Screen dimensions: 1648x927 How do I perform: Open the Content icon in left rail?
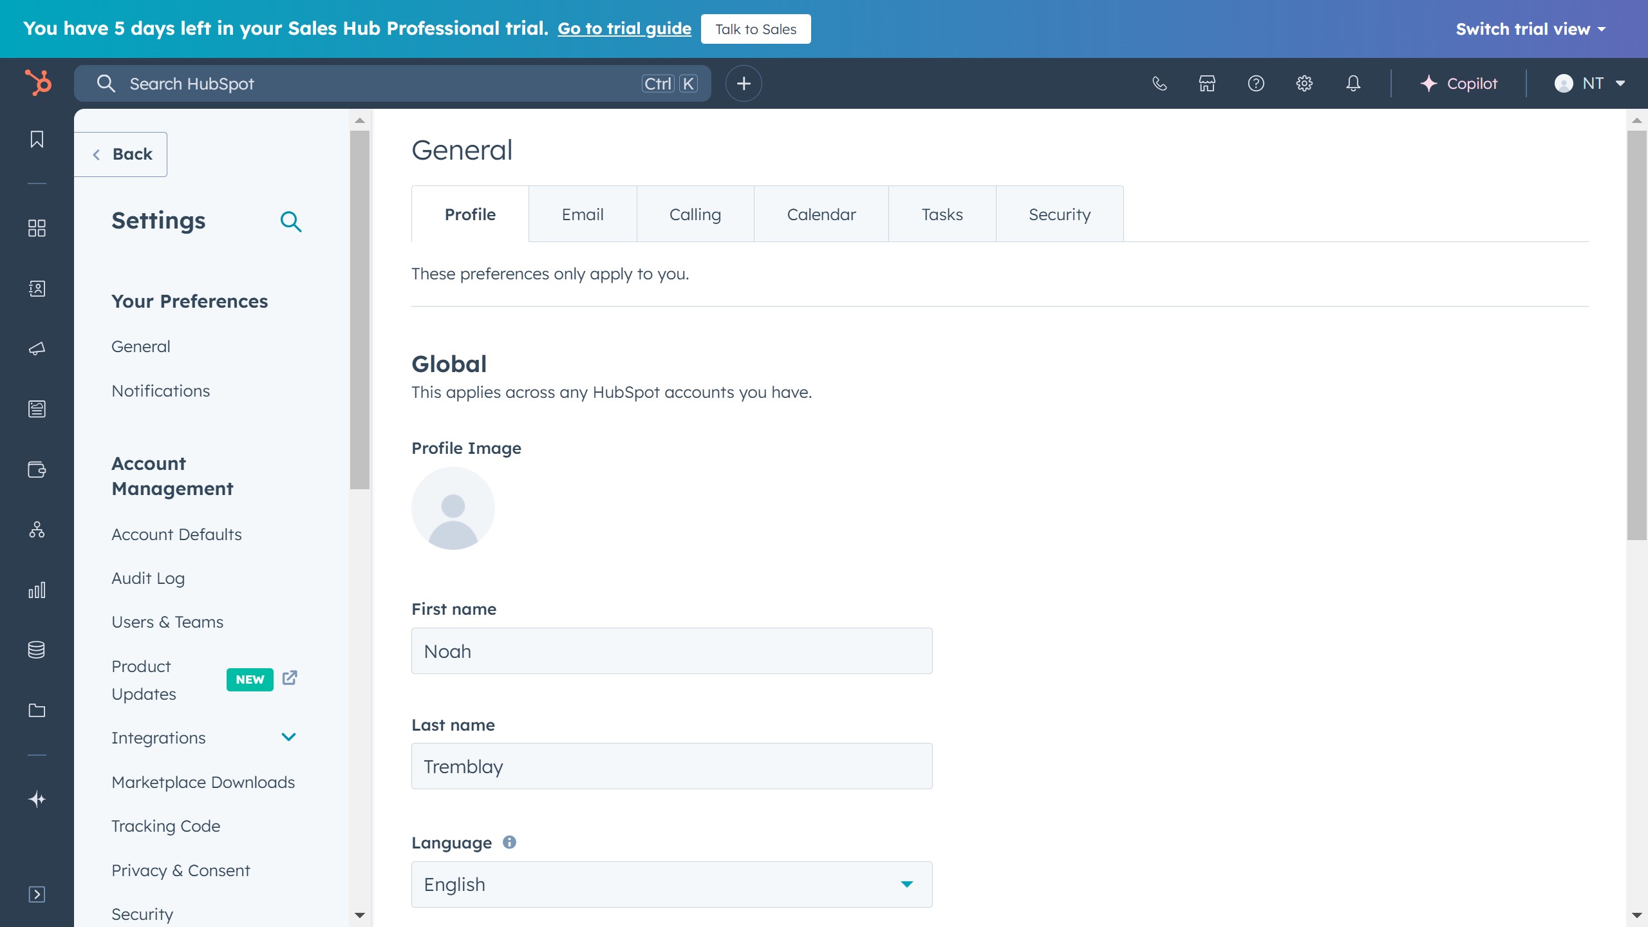pos(37,409)
